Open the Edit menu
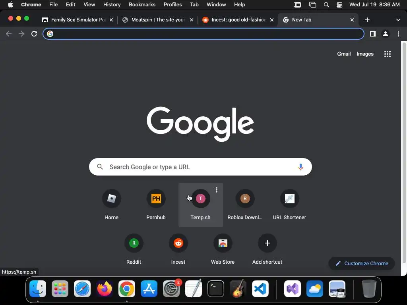407x305 pixels. pyautogui.click(x=71, y=5)
